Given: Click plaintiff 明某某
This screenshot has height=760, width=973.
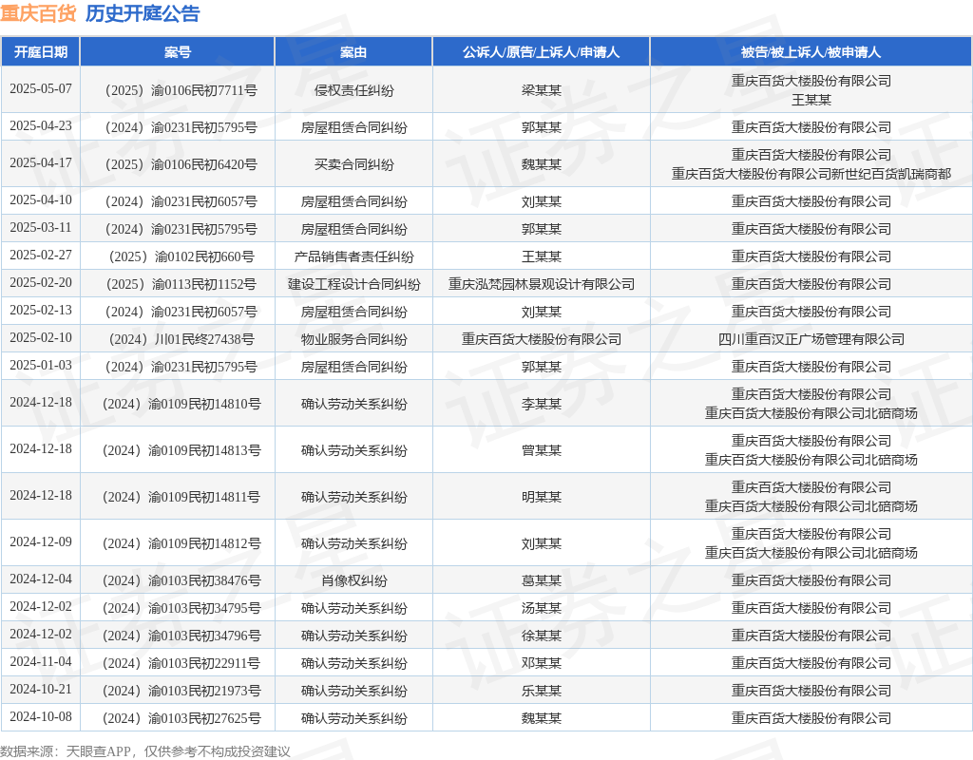Looking at the screenshot, I should tap(541, 497).
